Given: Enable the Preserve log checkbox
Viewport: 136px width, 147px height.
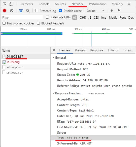Looking at the screenshot, I should (x=37, y=11).
